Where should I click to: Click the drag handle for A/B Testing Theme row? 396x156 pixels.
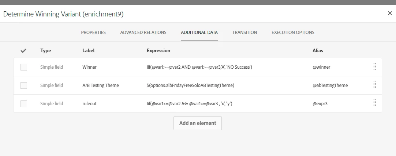374,85
